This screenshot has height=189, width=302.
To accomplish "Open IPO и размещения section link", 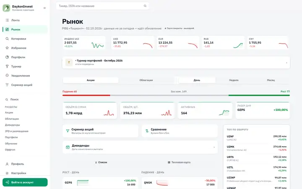I will 16,131.
